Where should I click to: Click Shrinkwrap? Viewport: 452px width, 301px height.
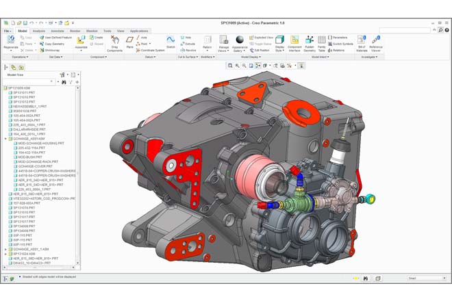pos(49,50)
